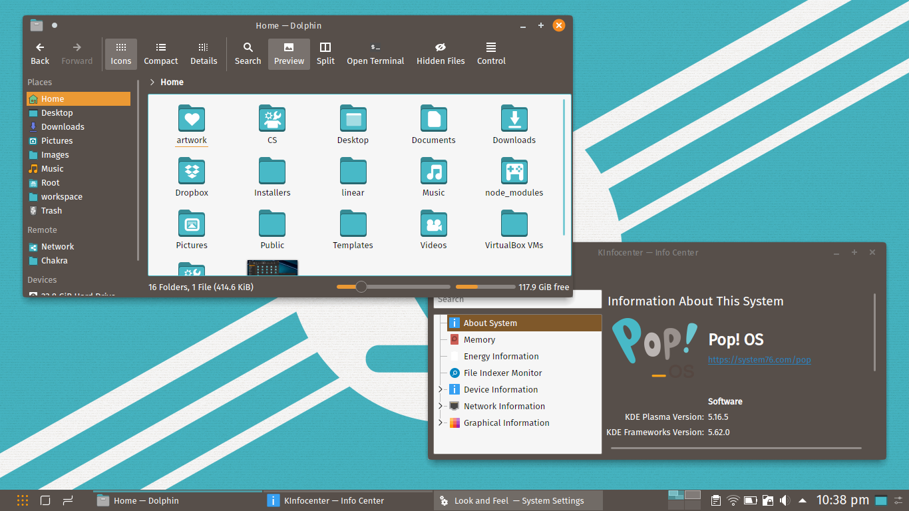
Task: Click Dolphin file view vertical scrollbar
Action: click(x=564, y=166)
